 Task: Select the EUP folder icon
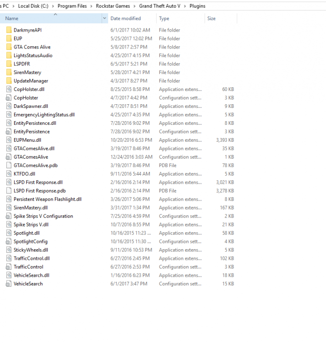coord(9,38)
